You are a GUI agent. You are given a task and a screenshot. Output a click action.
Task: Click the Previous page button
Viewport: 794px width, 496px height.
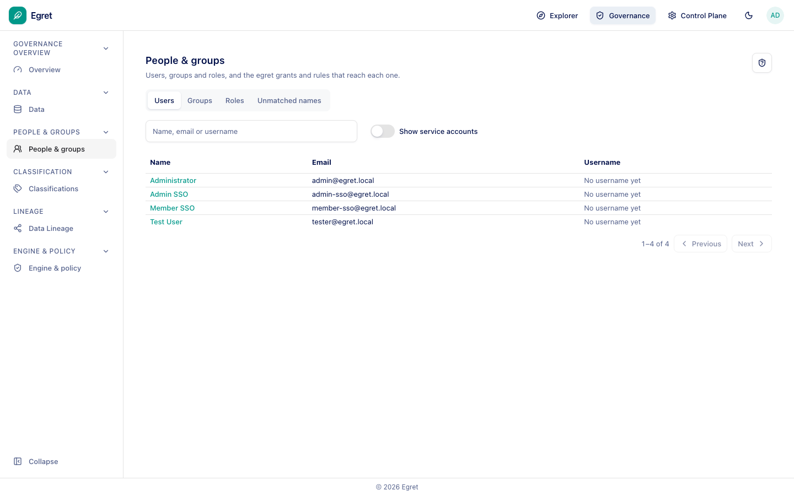(x=700, y=244)
